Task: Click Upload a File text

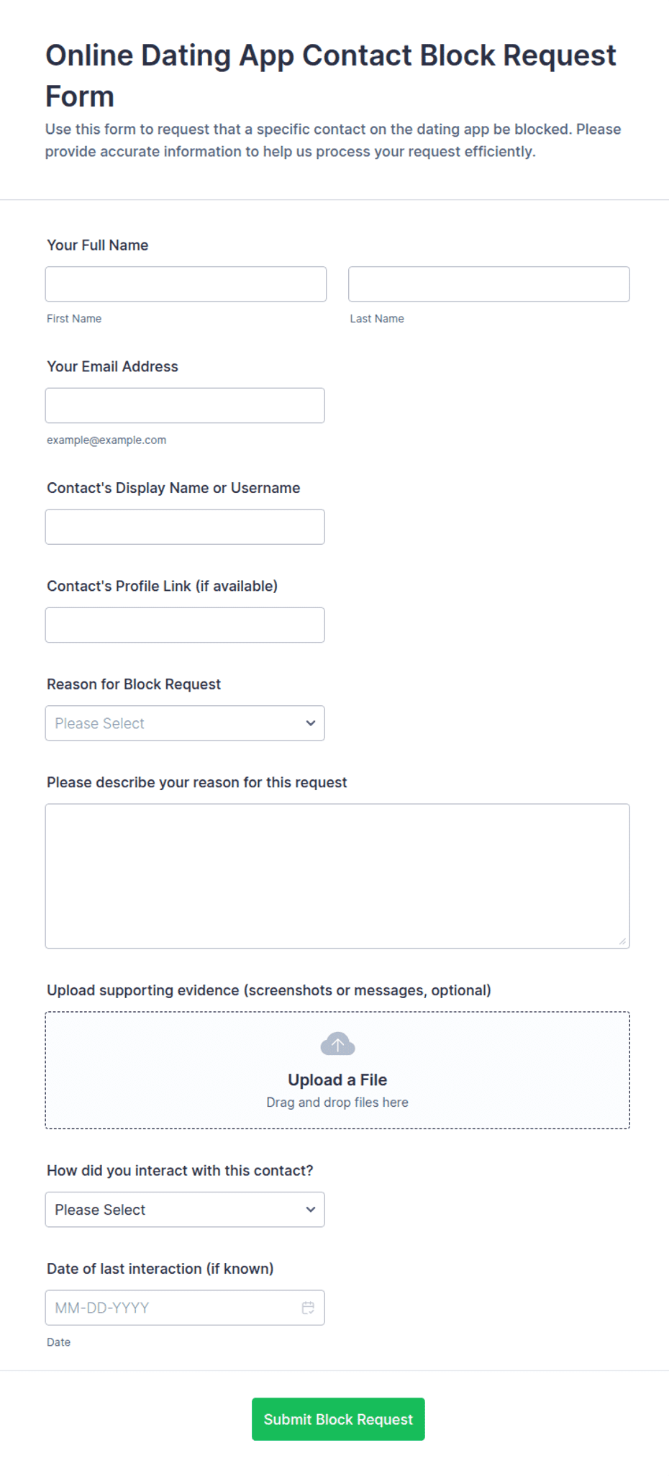Action: point(337,1079)
